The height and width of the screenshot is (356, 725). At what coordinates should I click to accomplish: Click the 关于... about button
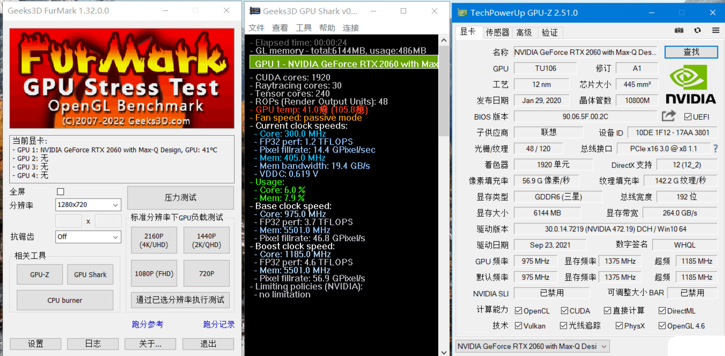[150, 344]
